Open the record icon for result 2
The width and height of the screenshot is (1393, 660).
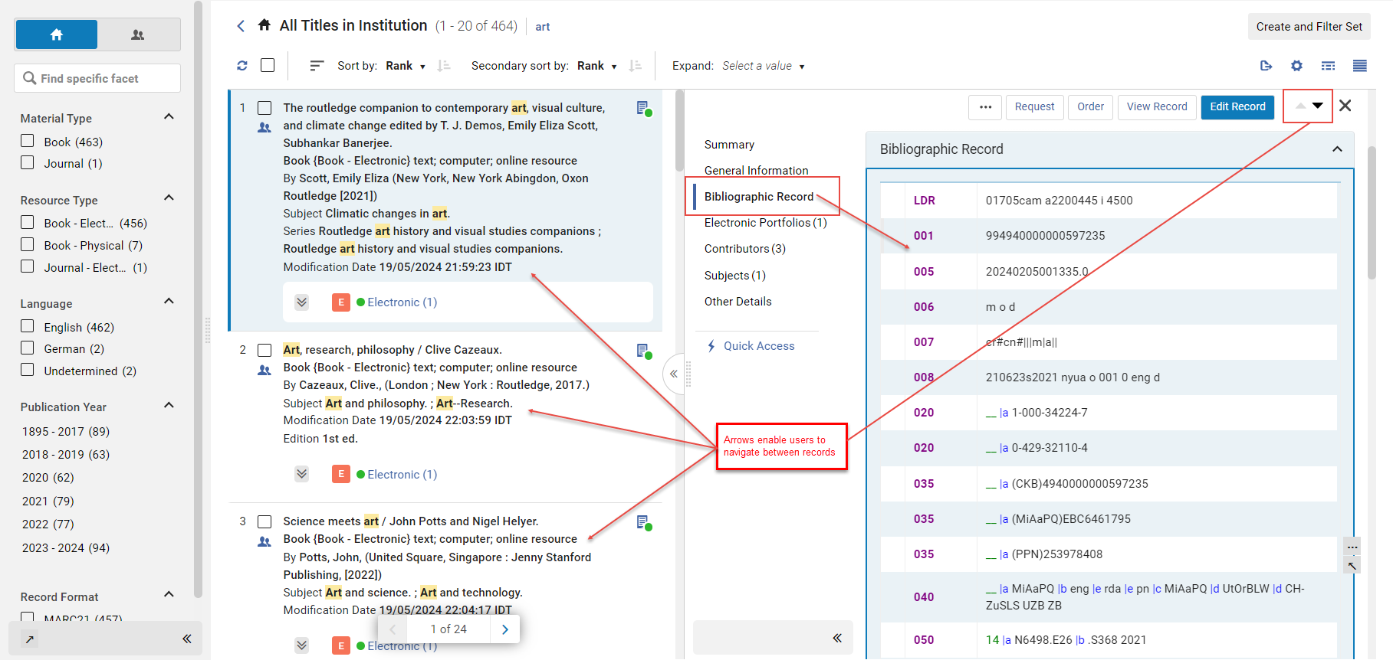coord(644,351)
